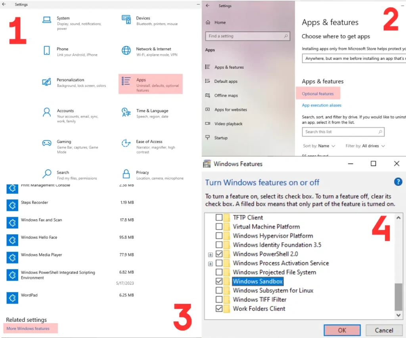
Task: Click the back arrow in main Settings window
Action: [4, 4]
